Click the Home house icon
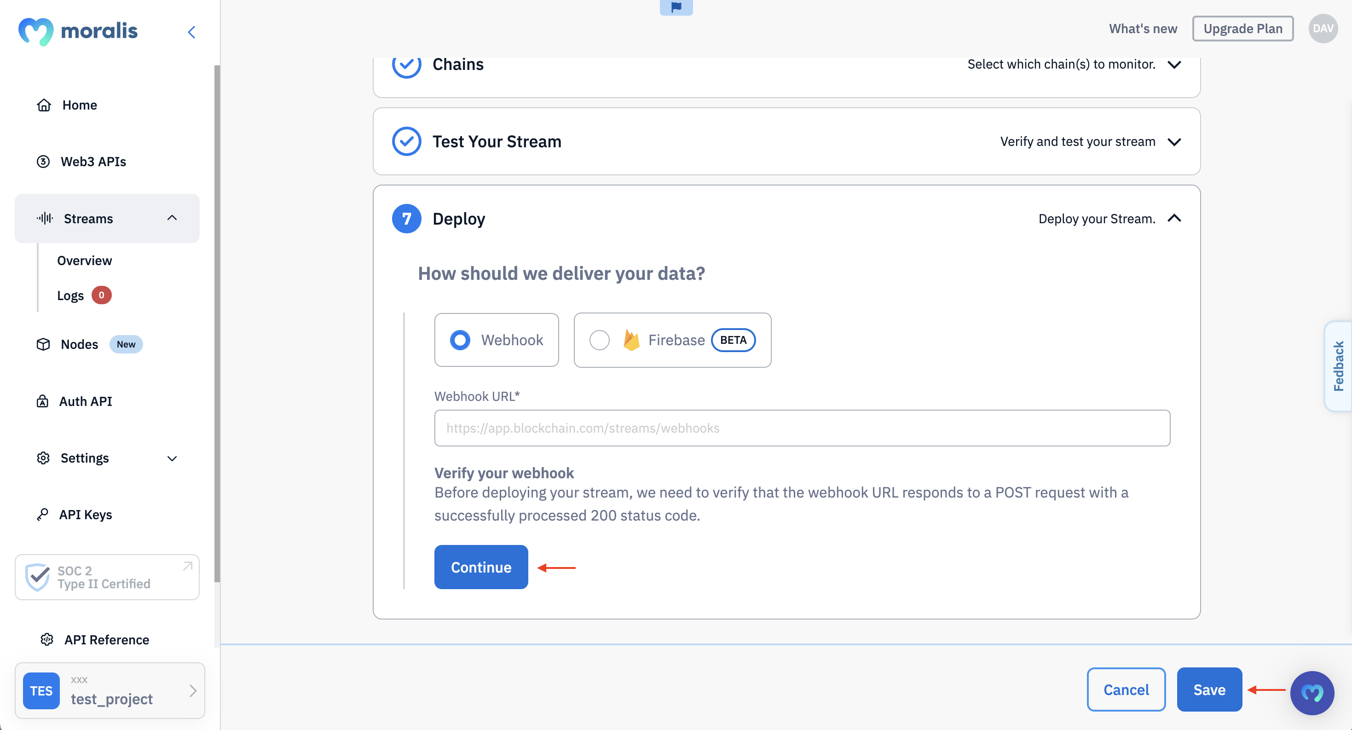 [x=44, y=105]
